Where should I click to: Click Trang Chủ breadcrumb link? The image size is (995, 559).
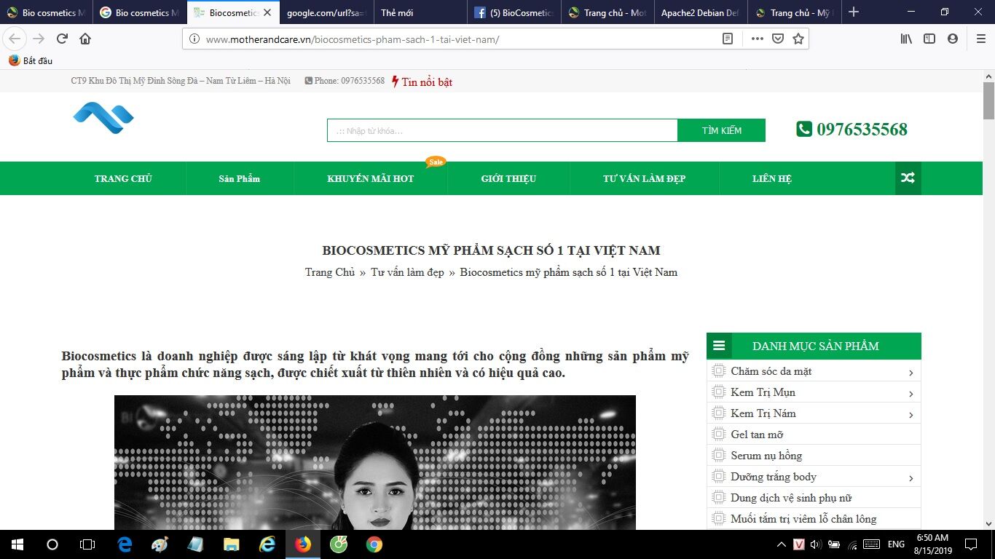(330, 272)
